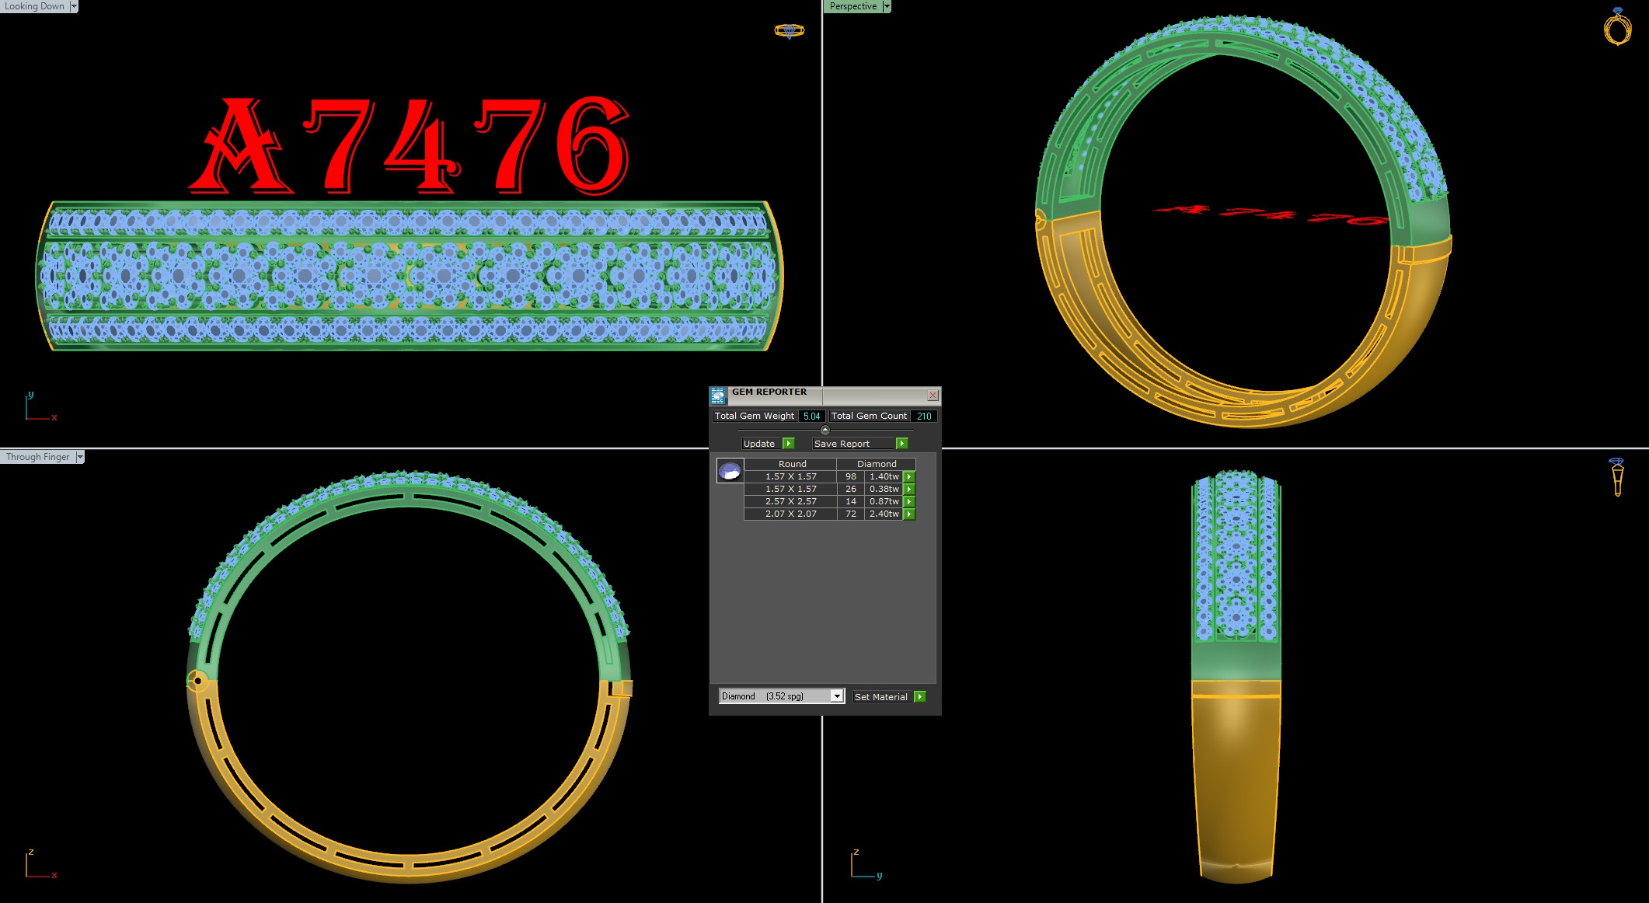Click the Perspective viewport label
1649x903 pixels.
coord(852,6)
